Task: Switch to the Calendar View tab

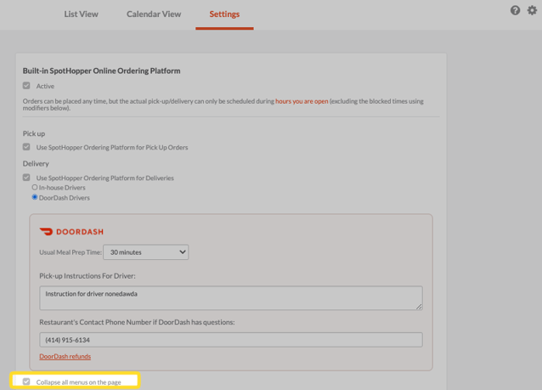Action: (x=154, y=14)
